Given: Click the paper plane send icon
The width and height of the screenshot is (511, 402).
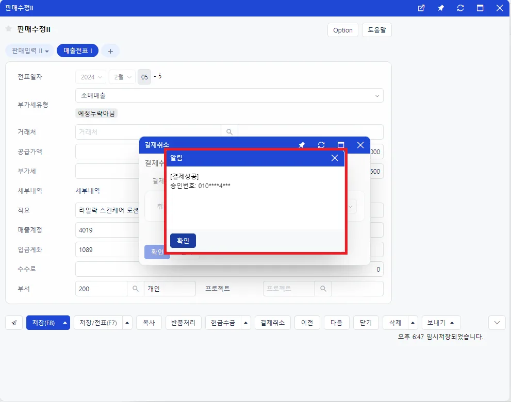Looking at the screenshot, I should [x=14, y=323].
